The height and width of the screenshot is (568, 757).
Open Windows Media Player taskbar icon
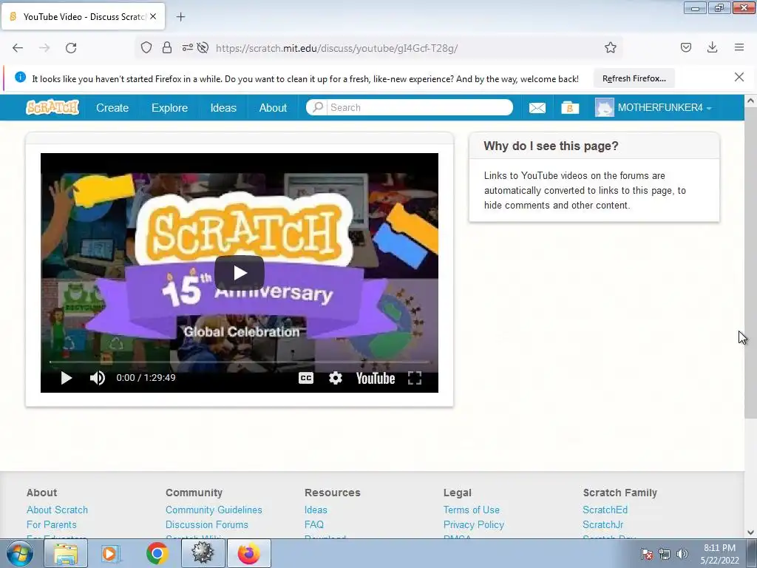tap(111, 553)
